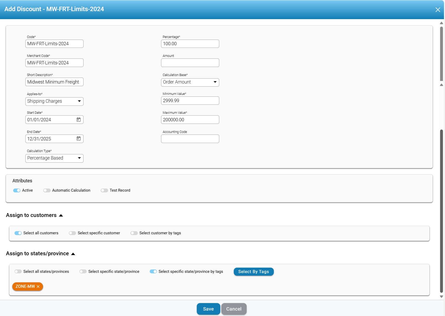Open the Start Date calendar picker
The width and height of the screenshot is (445, 316).
click(x=79, y=120)
